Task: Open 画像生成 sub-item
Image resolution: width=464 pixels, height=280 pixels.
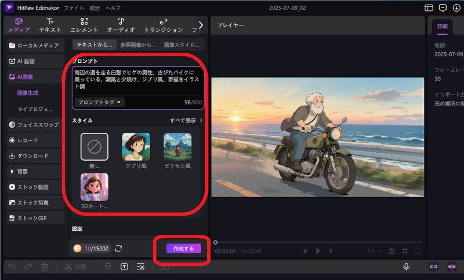Action: [x=27, y=93]
